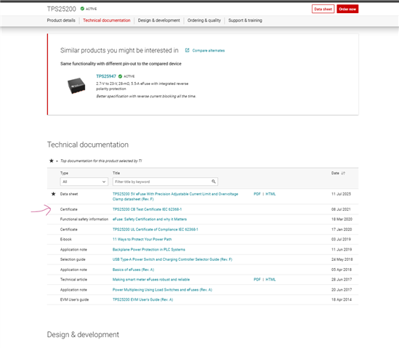Open TPS25200 UL Certificate of Compliance link
This screenshot has width=399, height=348.
click(156, 230)
